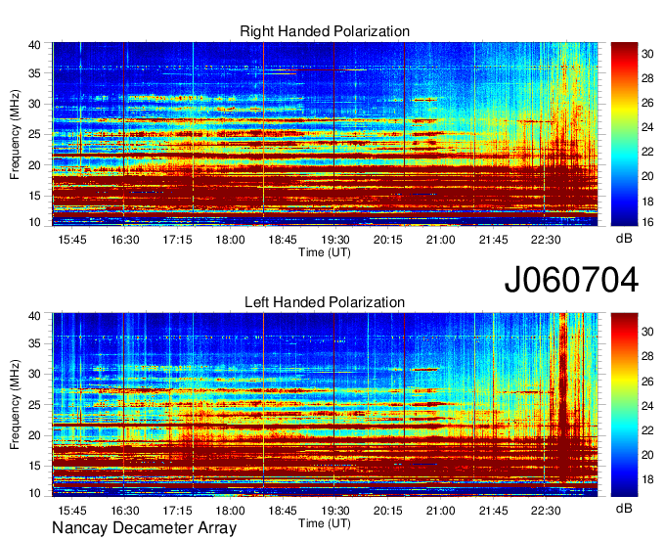This screenshot has width=665, height=540.
Task: Click the Left Handed Polarization spectrogram
Action: point(325,405)
